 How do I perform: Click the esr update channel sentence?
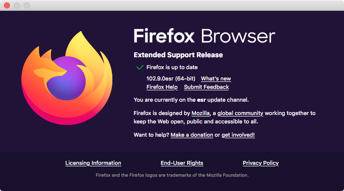[191, 100]
